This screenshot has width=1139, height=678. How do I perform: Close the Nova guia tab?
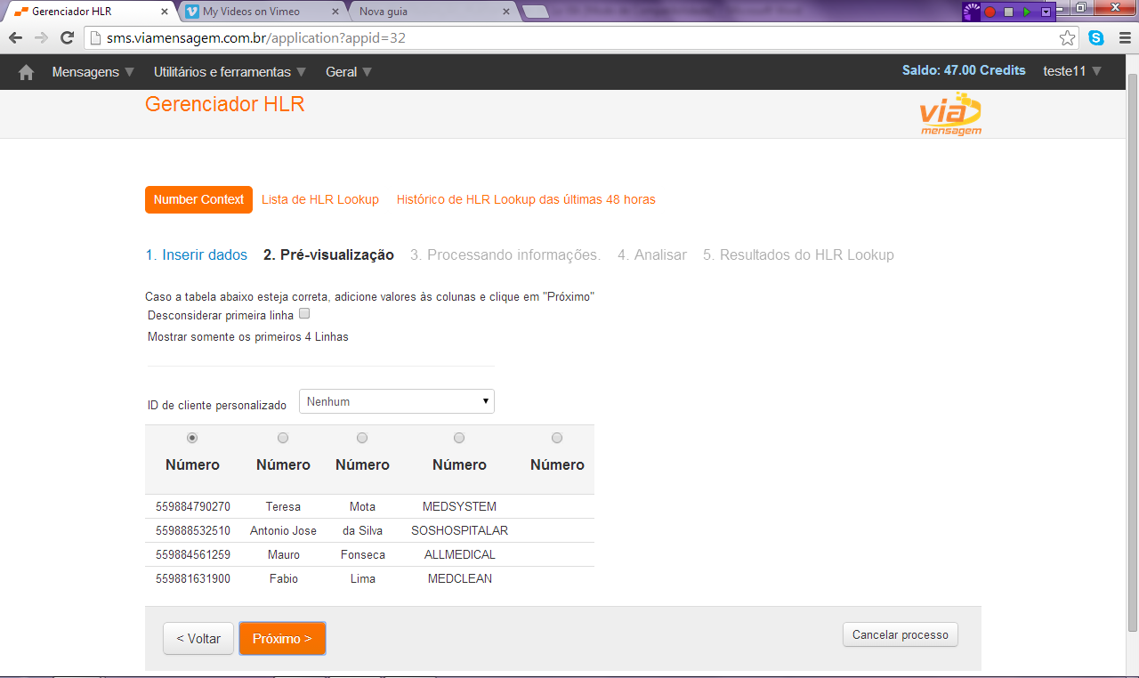(506, 12)
